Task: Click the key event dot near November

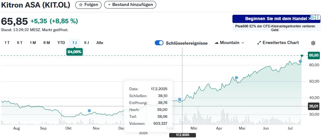Action: 89,111
